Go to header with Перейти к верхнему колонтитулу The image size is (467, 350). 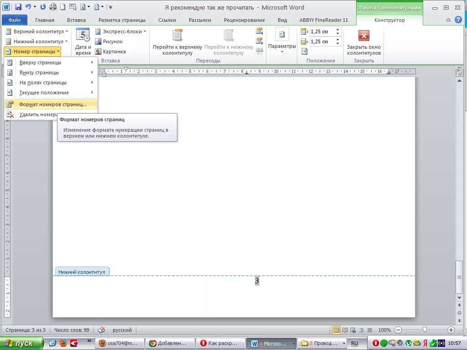pyautogui.click(x=177, y=42)
